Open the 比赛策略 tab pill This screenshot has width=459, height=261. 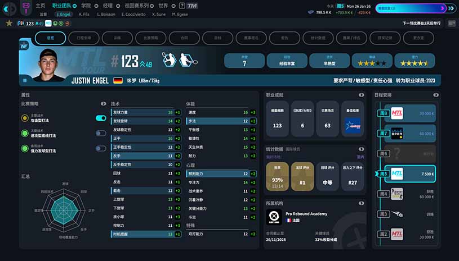click(151, 38)
